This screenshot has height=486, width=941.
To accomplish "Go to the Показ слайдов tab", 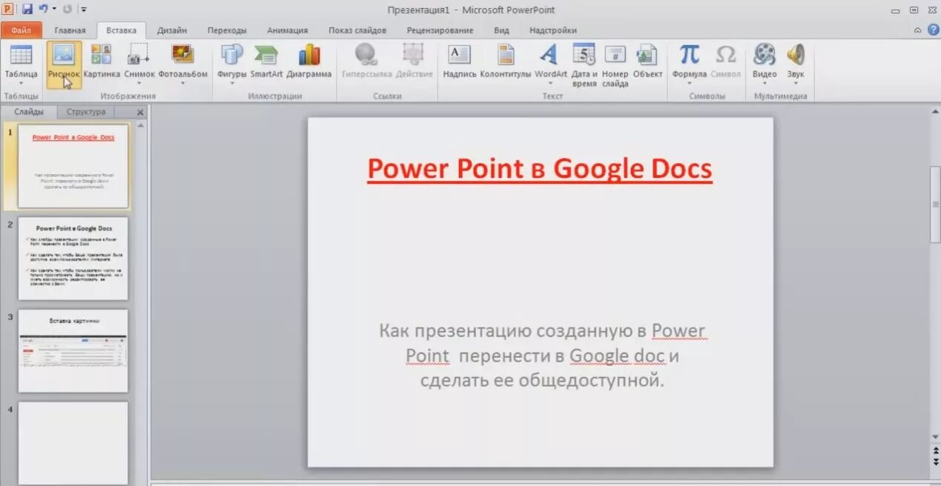I will click(357, 30).
